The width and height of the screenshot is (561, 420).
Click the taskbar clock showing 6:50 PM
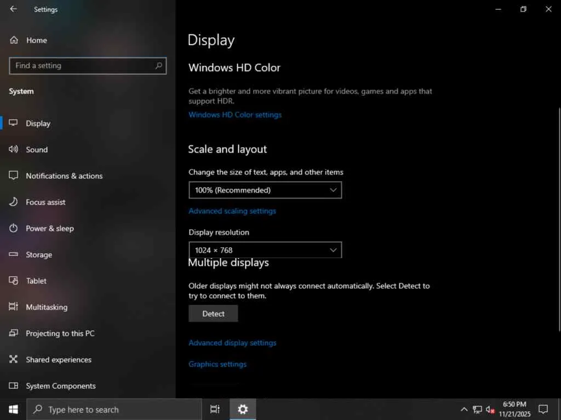tap(514, 409)
